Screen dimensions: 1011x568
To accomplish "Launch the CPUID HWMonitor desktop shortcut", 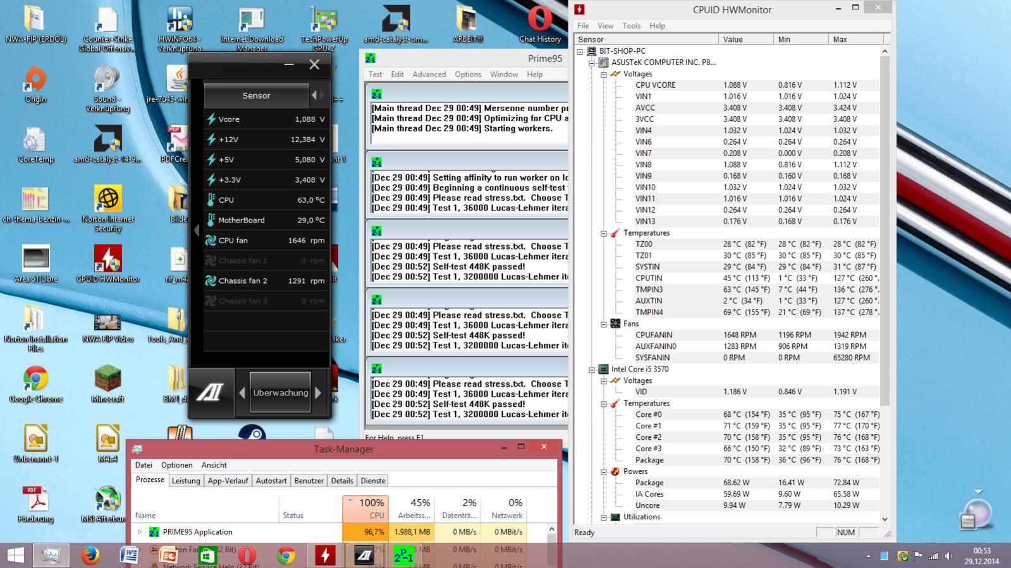I will [107, 264].
